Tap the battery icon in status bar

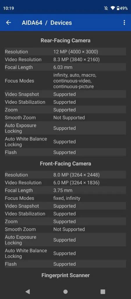[118, 8]
